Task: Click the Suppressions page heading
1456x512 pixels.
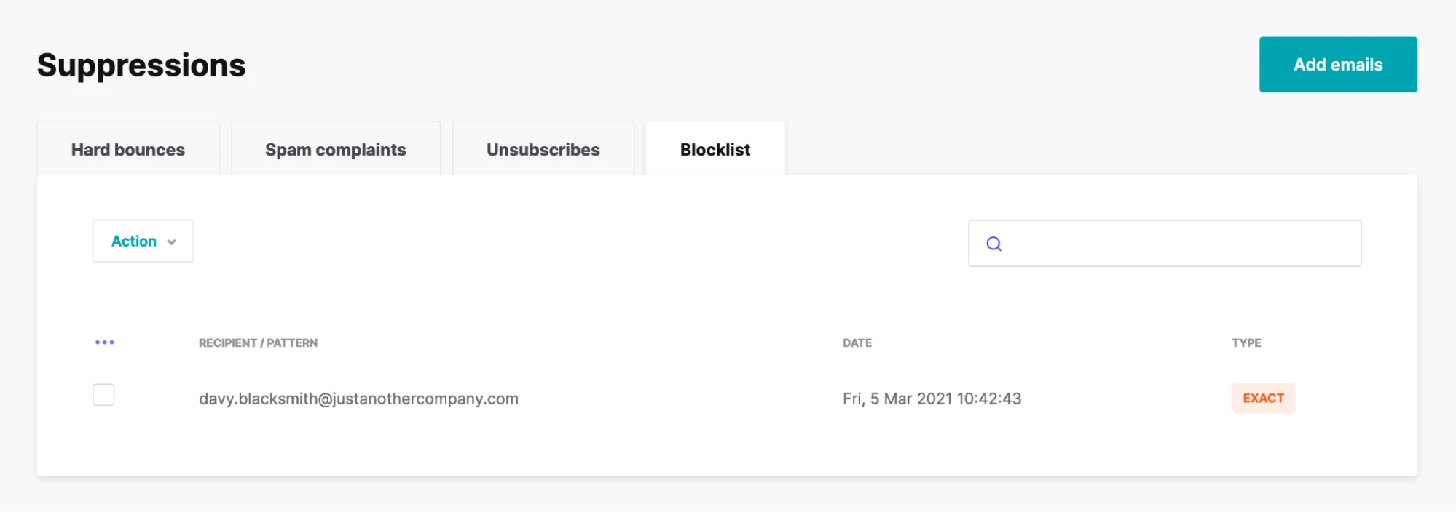Action: (x=141, y=65)
